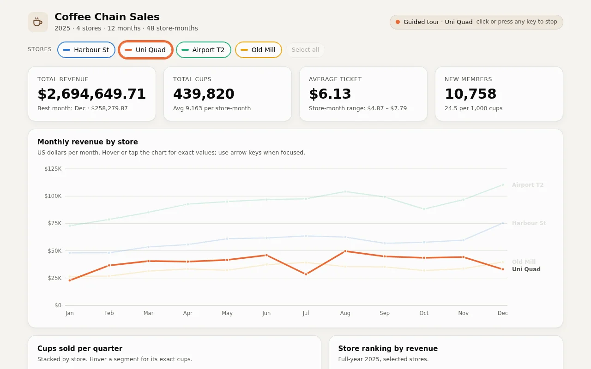Viewport: 591px width, 369px height.
Task: Click the Old Mill label beside the chart line
Action: (524, 262)
